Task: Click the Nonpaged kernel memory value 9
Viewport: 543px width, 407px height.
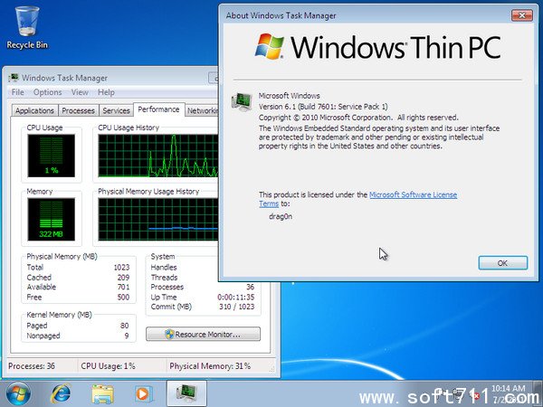Action: tap(127, 336)
